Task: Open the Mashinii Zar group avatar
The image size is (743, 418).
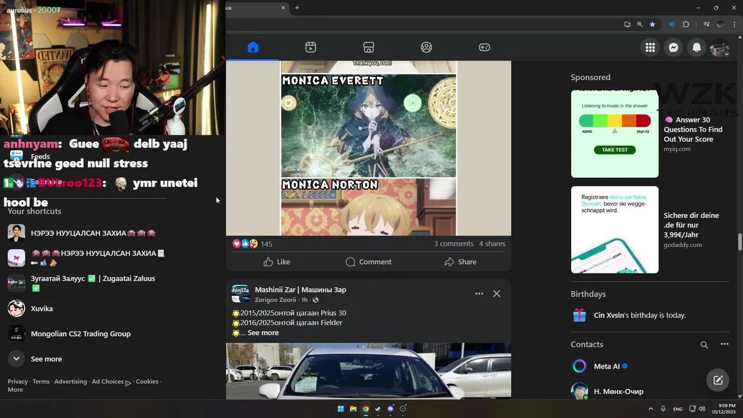Action: [241, 294]
